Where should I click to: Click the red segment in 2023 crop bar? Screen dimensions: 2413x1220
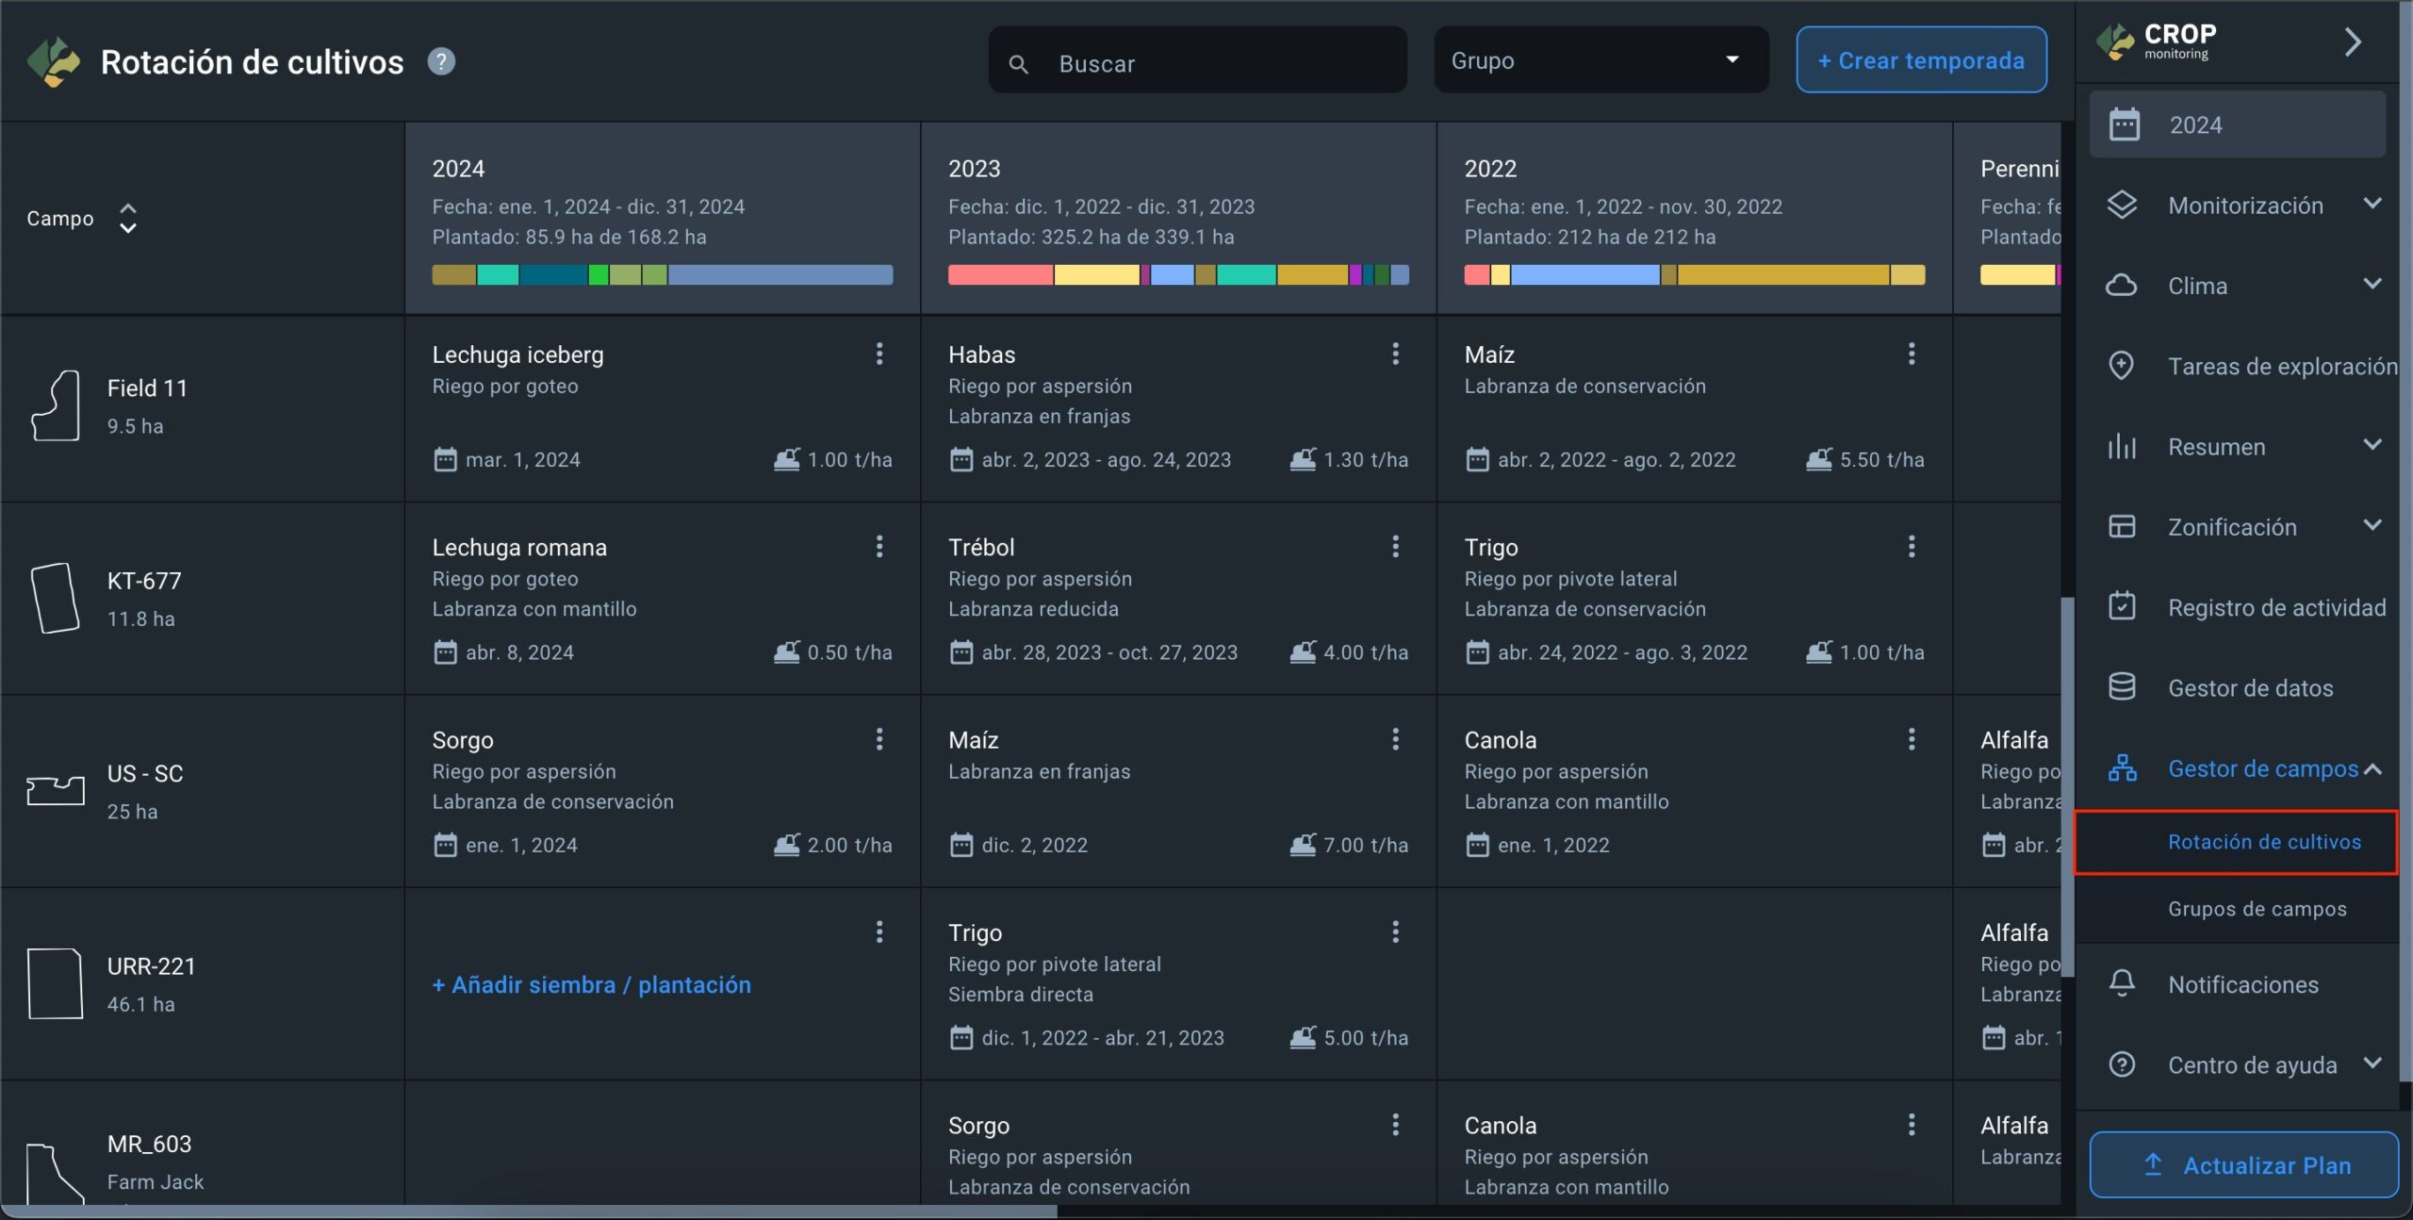(999, 275)
